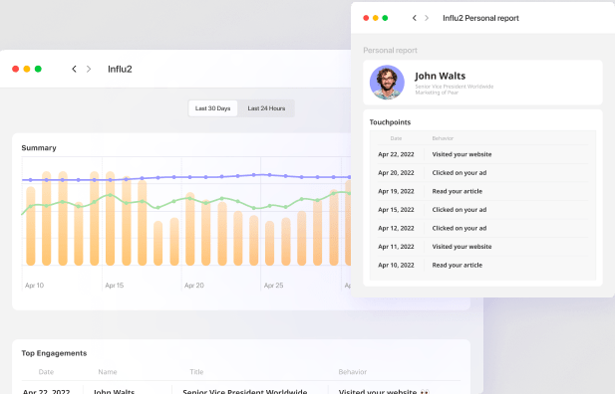Select the Last 30 Days tab
Screen dimensions: 615x394
(x=213, y=108)
